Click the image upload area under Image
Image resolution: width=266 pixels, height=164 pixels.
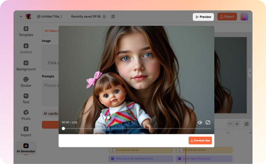[50, 58]
